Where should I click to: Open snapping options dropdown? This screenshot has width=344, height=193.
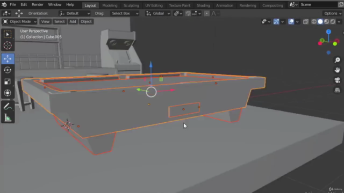tap(196, 13)
